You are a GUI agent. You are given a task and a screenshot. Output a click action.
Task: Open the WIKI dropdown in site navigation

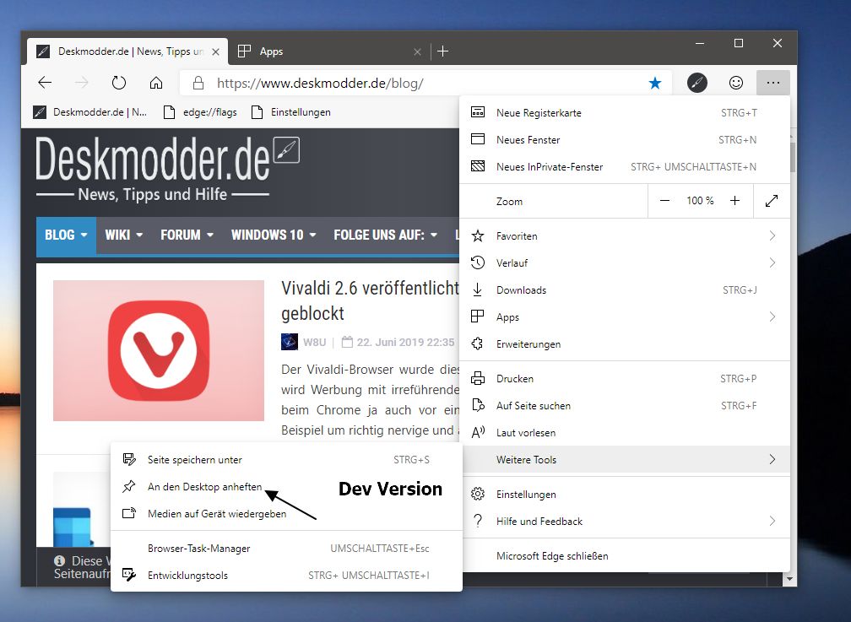pos(124,235)
